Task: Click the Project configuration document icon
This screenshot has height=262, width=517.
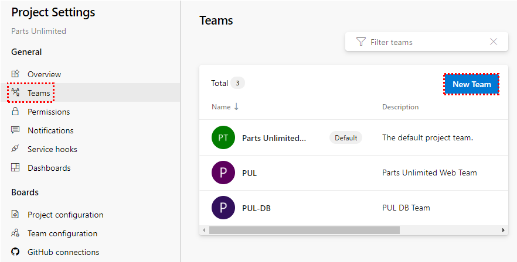Action: click(15, 214)
